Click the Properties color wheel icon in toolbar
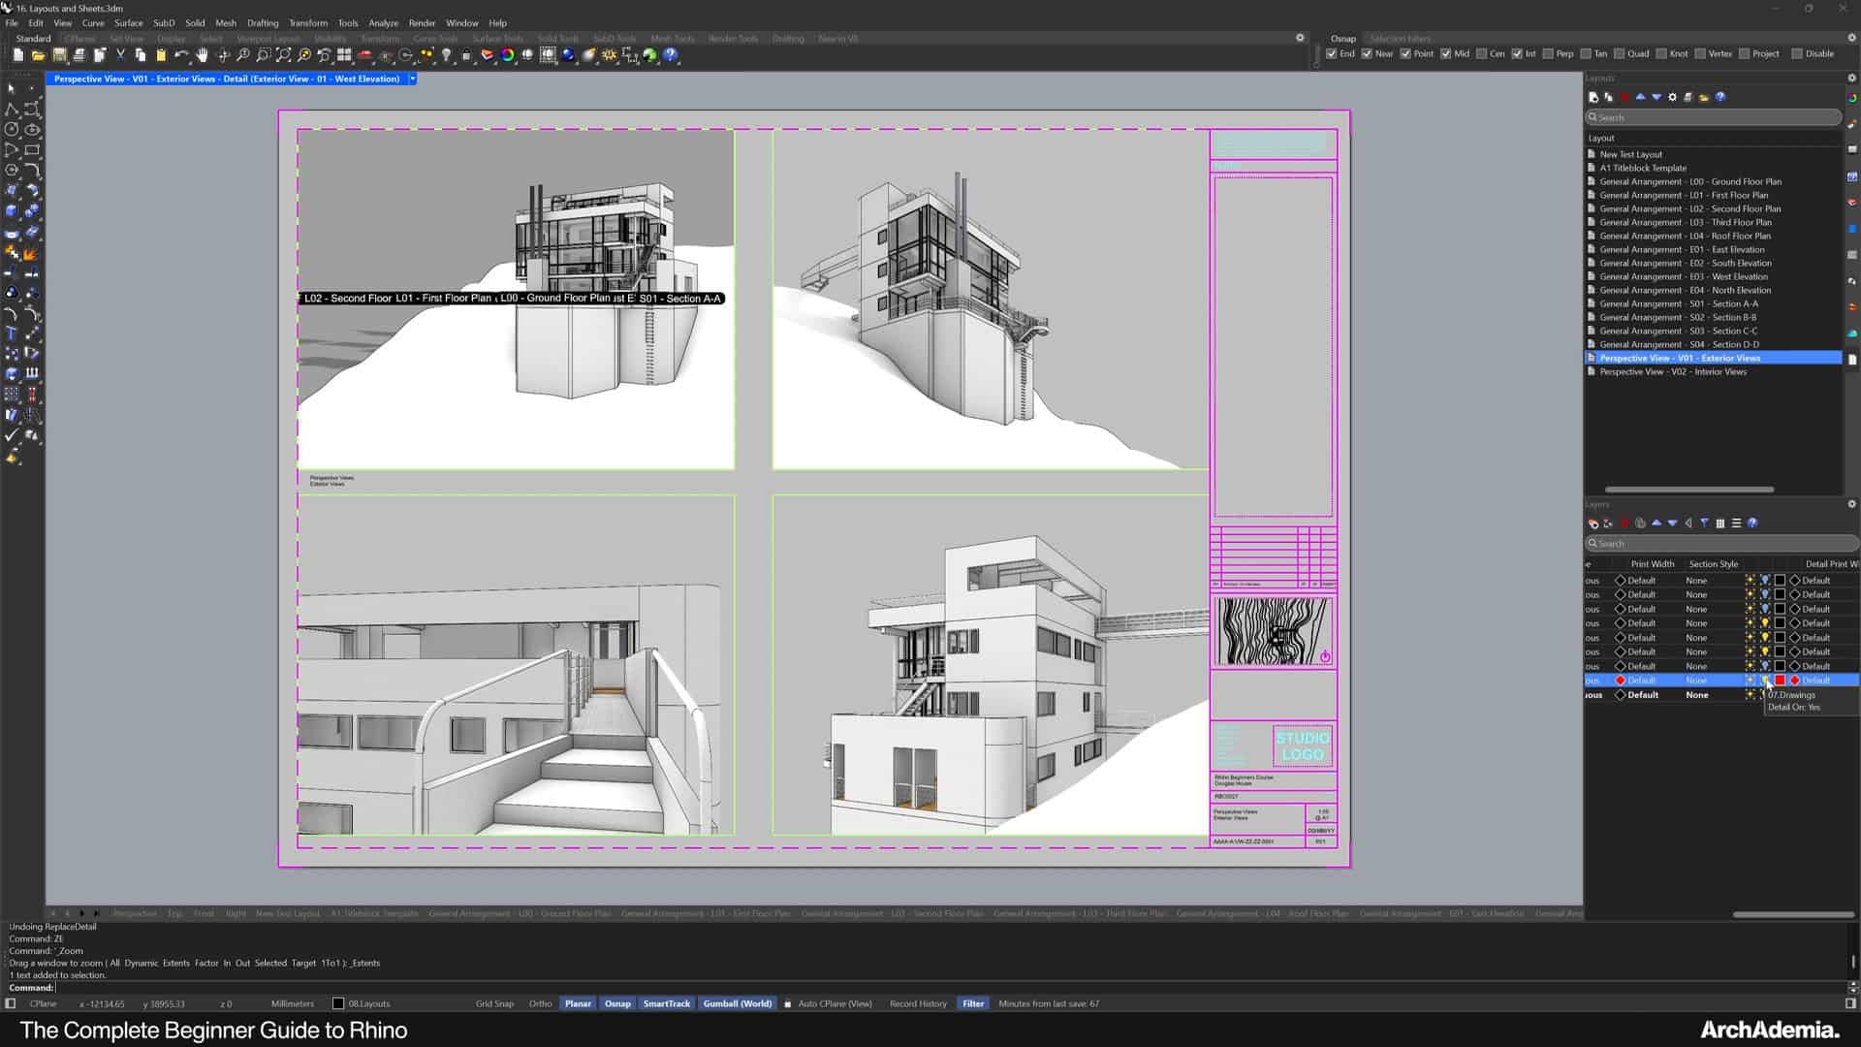This screenshot has height=1047, width=1861. (508, 55)
